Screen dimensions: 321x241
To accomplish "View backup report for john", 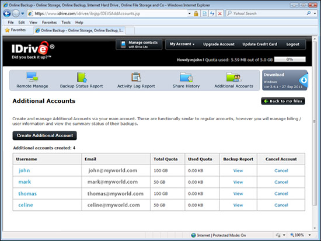I will [x=238, y=170].
